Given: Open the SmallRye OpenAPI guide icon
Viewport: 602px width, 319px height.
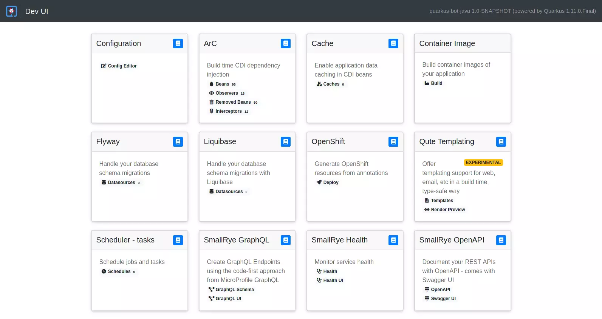Looking at the screenshot, I should point(501,240).
